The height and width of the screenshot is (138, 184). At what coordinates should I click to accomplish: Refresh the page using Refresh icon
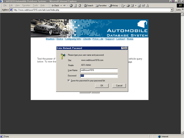tap(75, 6)
